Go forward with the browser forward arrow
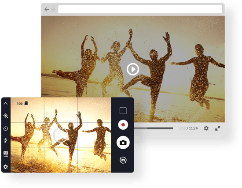Image resolution: width=242 pixels, height=188 pixels. click(53, 9)
